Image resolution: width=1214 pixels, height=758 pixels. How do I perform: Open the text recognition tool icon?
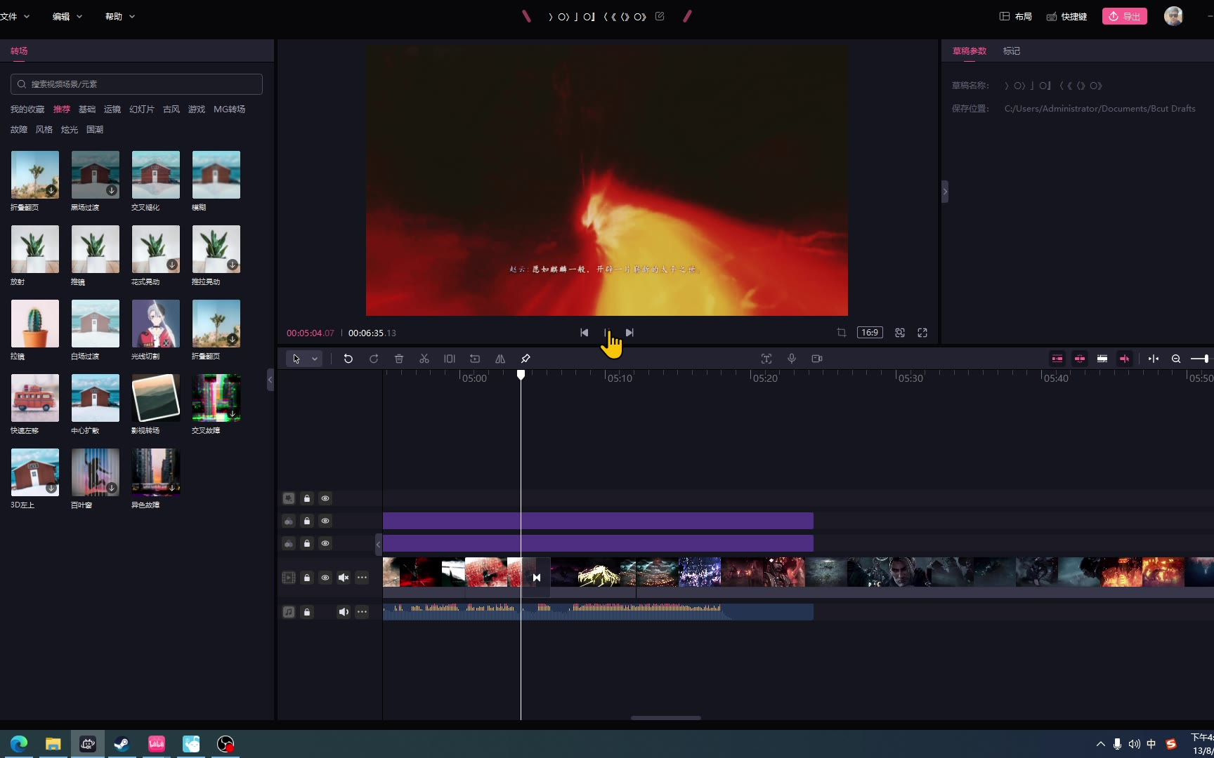click(x=766, y=359)
